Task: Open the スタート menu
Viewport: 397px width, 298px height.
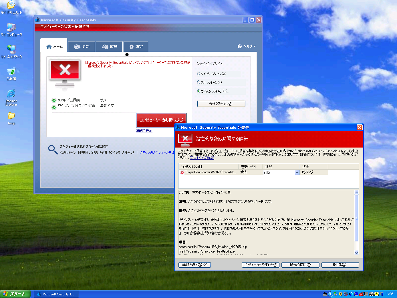Action: pos(15,294)
